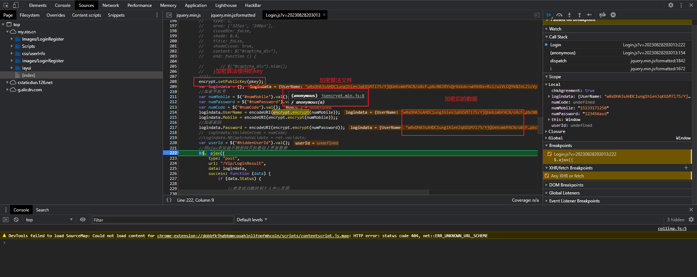Close the Login.js editor tab
Viewport: 697px width, 277px height.
324,14
